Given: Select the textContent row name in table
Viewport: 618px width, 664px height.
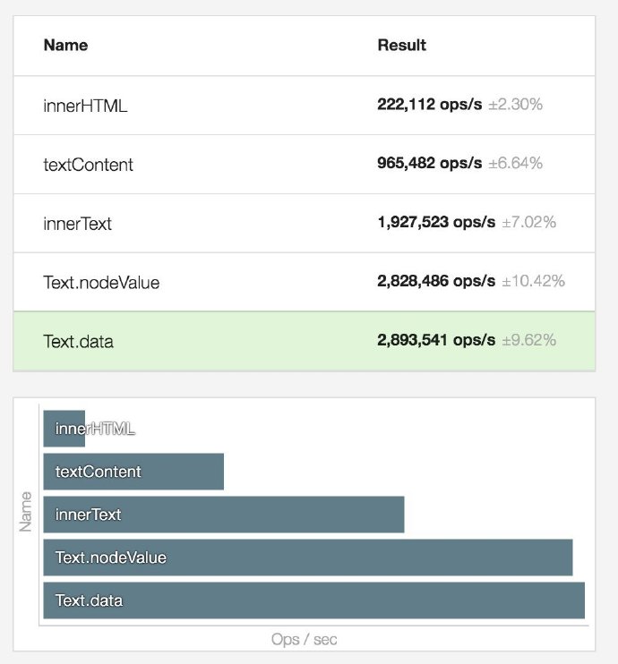Looking at the screenshot, I should [88, 165].
